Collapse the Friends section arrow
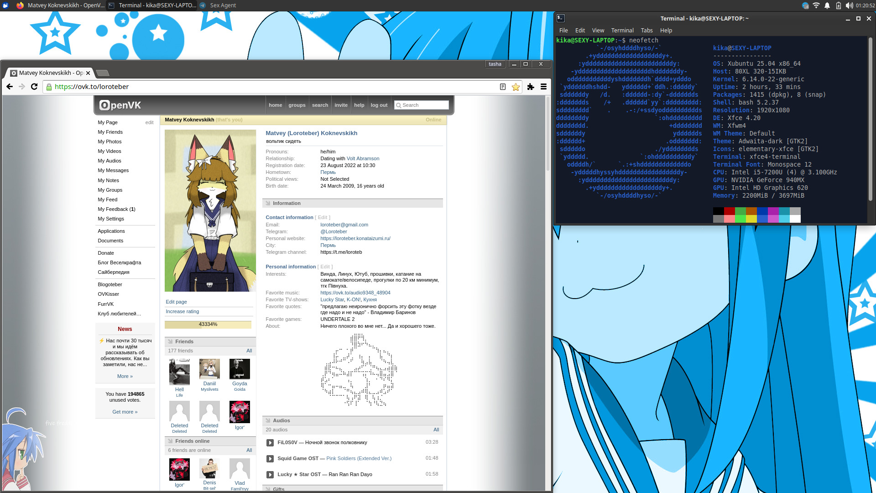The image size is (876, 493). coord(170,342)
